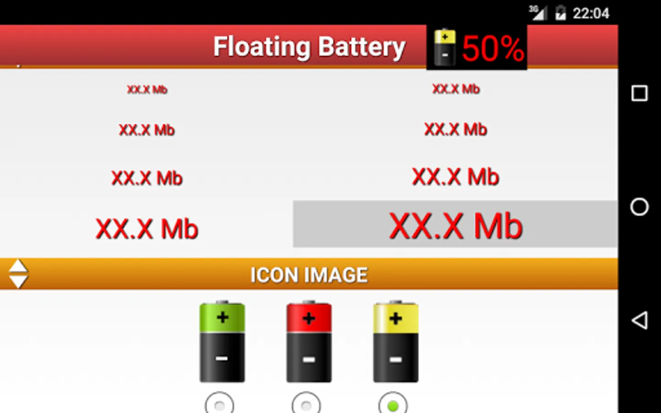Select the green battery icon image
This screenshot has width=661, height=413.
222,341
